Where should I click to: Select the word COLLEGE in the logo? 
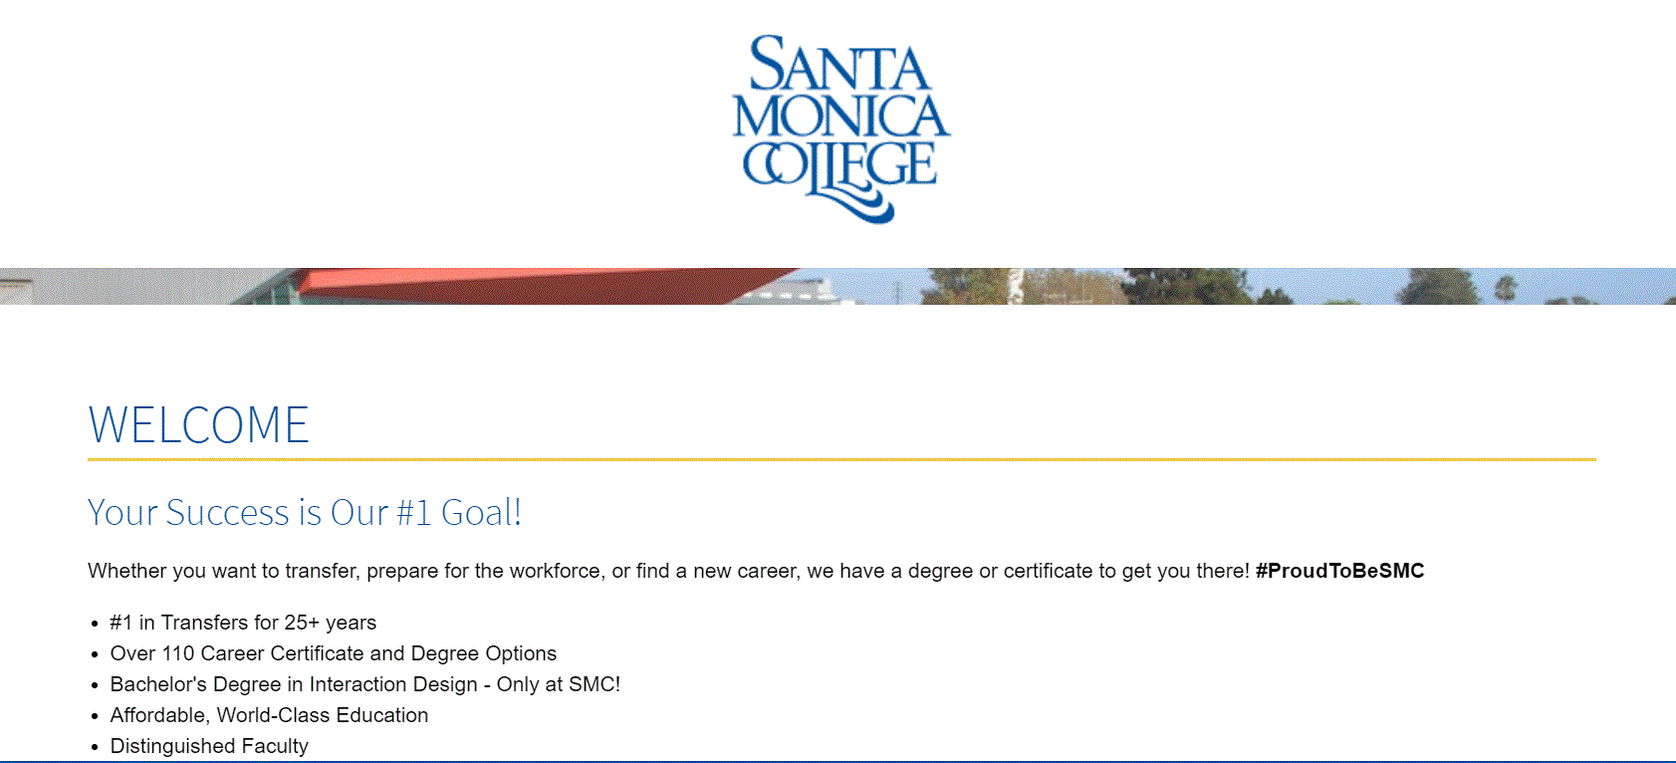(839, 164)
